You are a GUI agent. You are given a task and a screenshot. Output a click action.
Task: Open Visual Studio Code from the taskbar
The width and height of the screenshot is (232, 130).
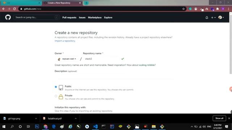(95, 126)
